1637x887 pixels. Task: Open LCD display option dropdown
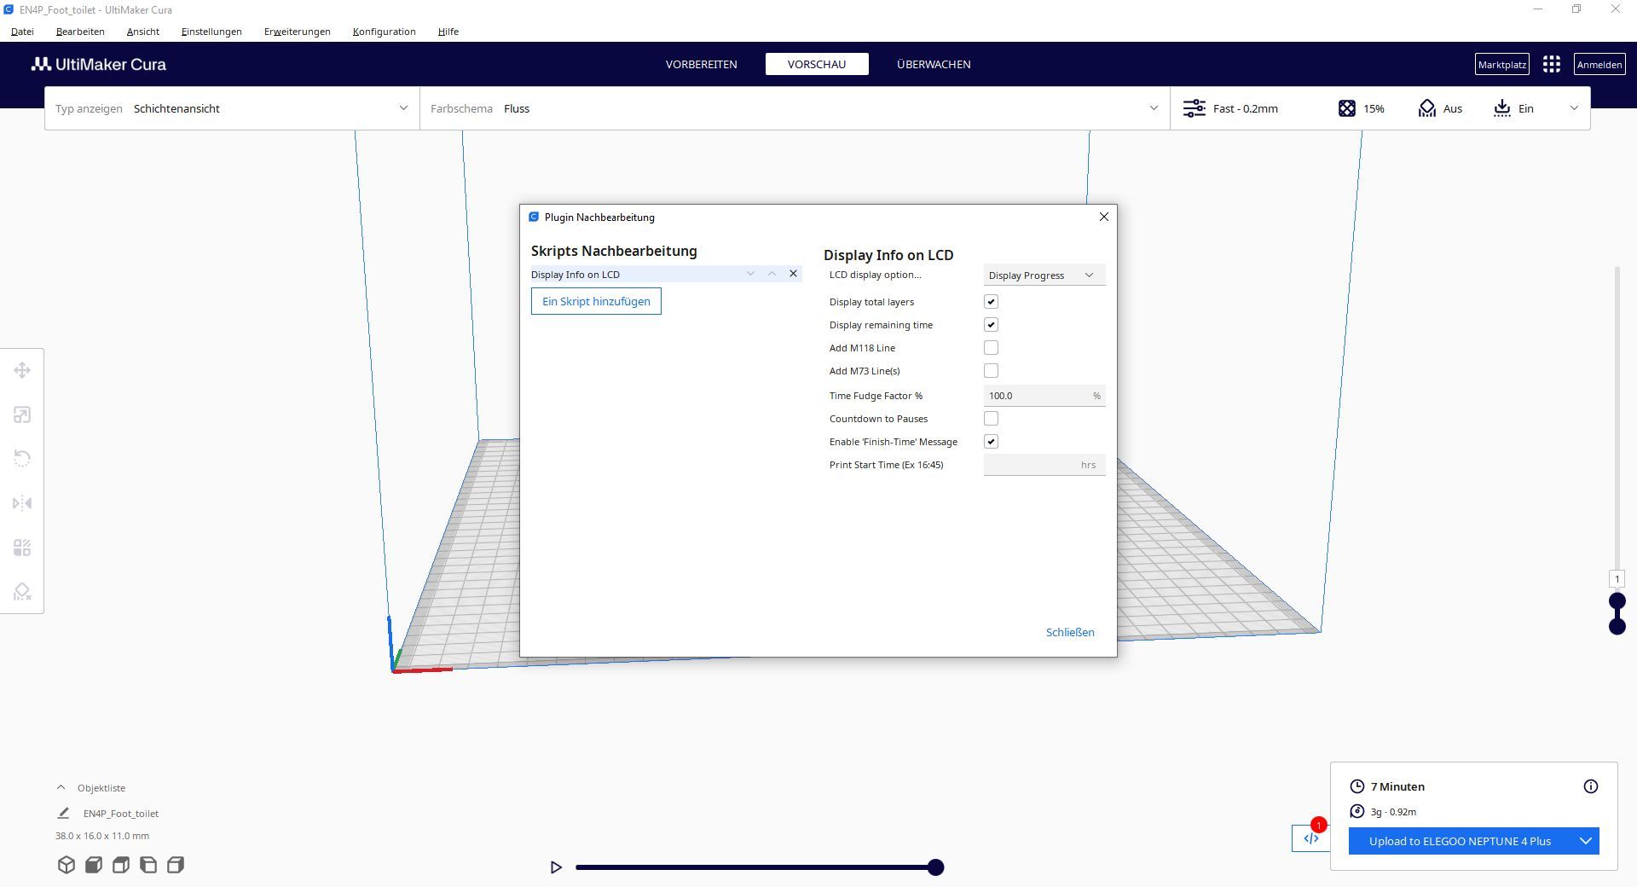(x=1044, y=275)
